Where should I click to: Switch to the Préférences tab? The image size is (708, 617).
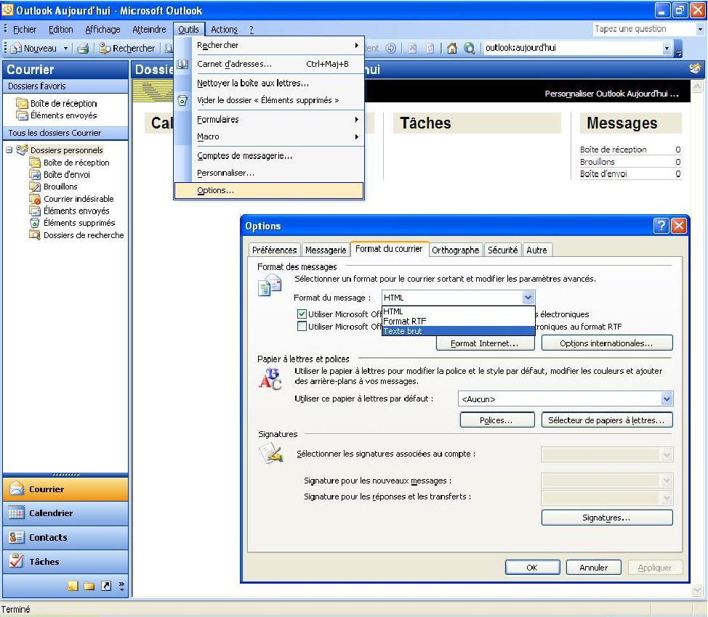pos(275,250)
